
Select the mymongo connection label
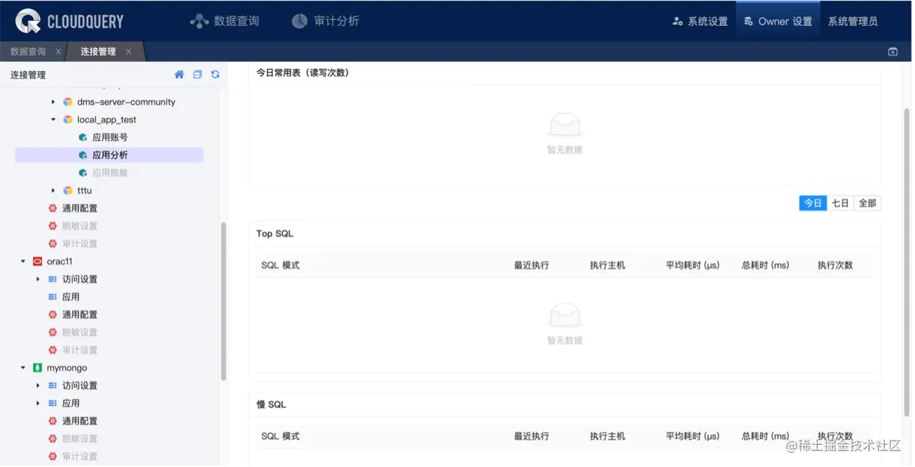67,368
